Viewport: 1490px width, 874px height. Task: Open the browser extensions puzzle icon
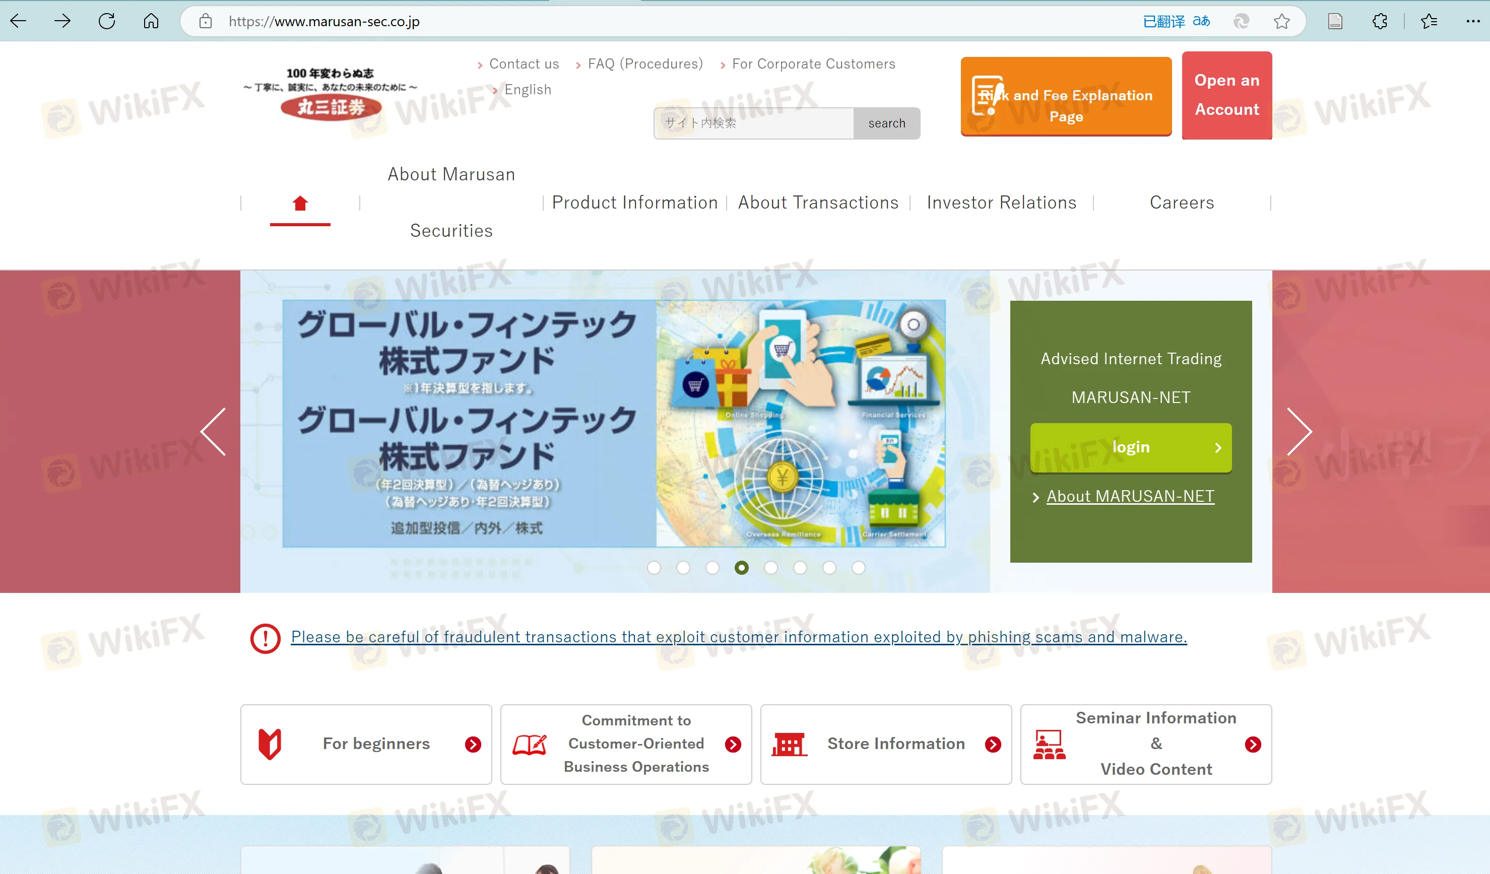pos(1380,22)
